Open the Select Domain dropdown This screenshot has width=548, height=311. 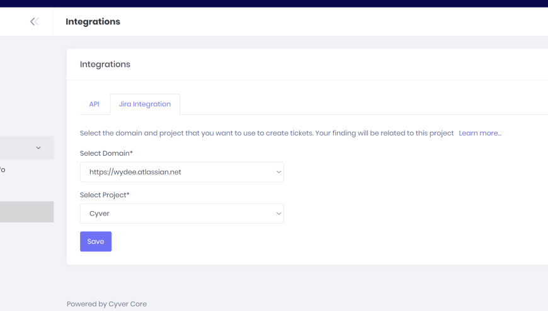(x=181, y=172)
